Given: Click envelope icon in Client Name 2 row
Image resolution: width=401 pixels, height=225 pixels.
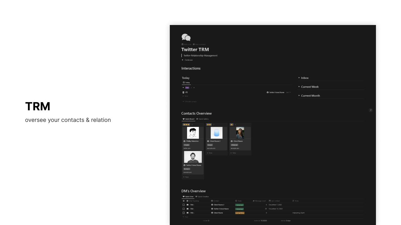Looking at the screenshot, I should tap(188, 205).
